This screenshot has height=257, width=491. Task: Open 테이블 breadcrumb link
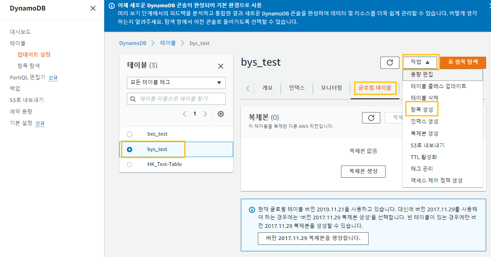[x=168, y=43]
